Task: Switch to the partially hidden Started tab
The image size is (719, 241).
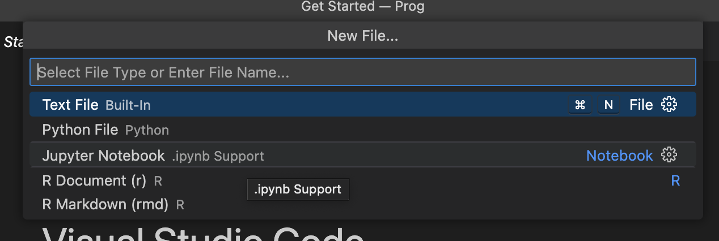Action: click(11, 42)
